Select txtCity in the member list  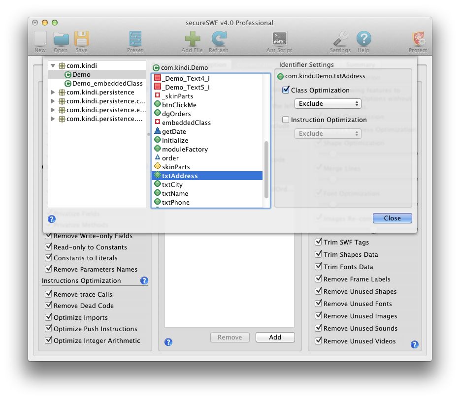coord(172,185)
